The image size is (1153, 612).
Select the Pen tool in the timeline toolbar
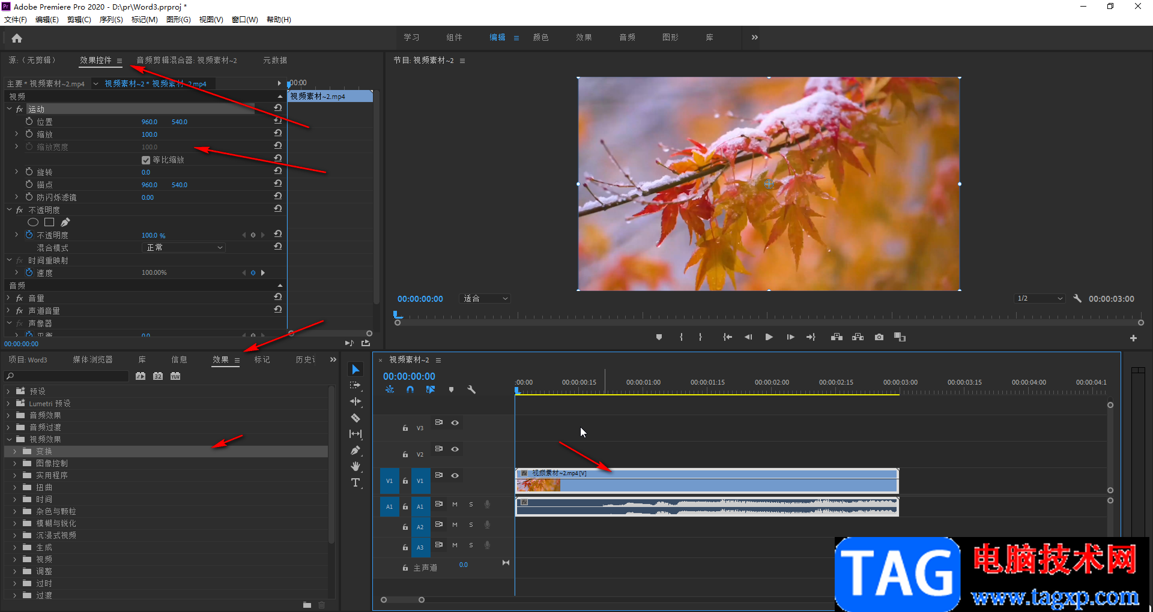(356, 450)
